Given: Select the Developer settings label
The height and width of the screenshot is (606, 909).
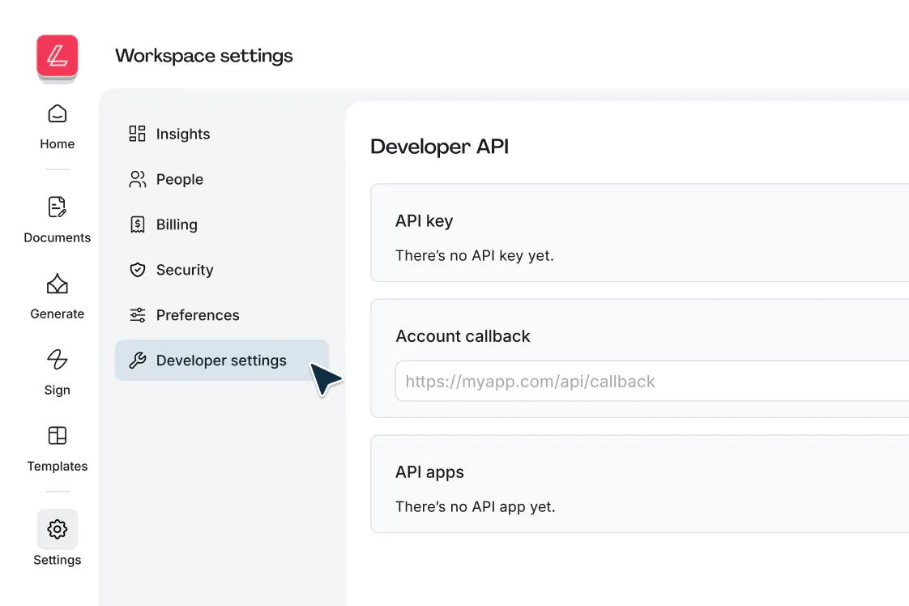Looking at the screenshot, I should click(x=221, y=361).
